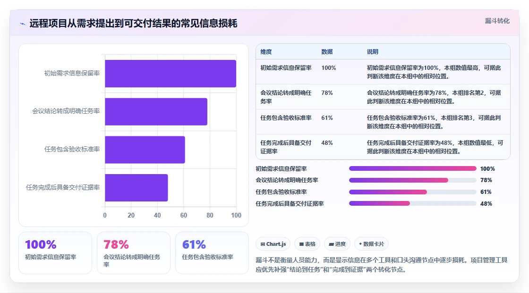Click the 会议结论转成明确任务率 progress list label
The height and width of the screenshot is (293, 529).
[287, 180]
